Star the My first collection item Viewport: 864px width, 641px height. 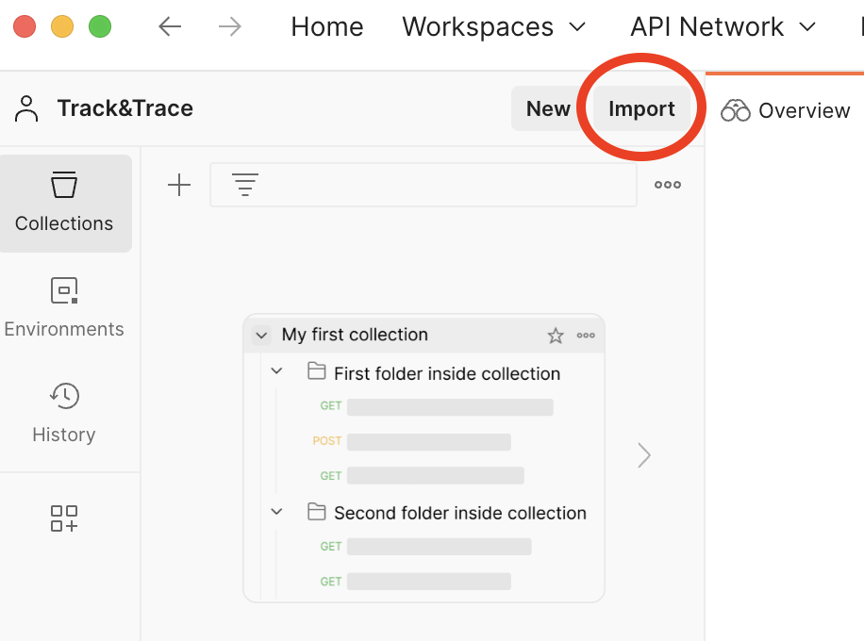pos(556,336)
